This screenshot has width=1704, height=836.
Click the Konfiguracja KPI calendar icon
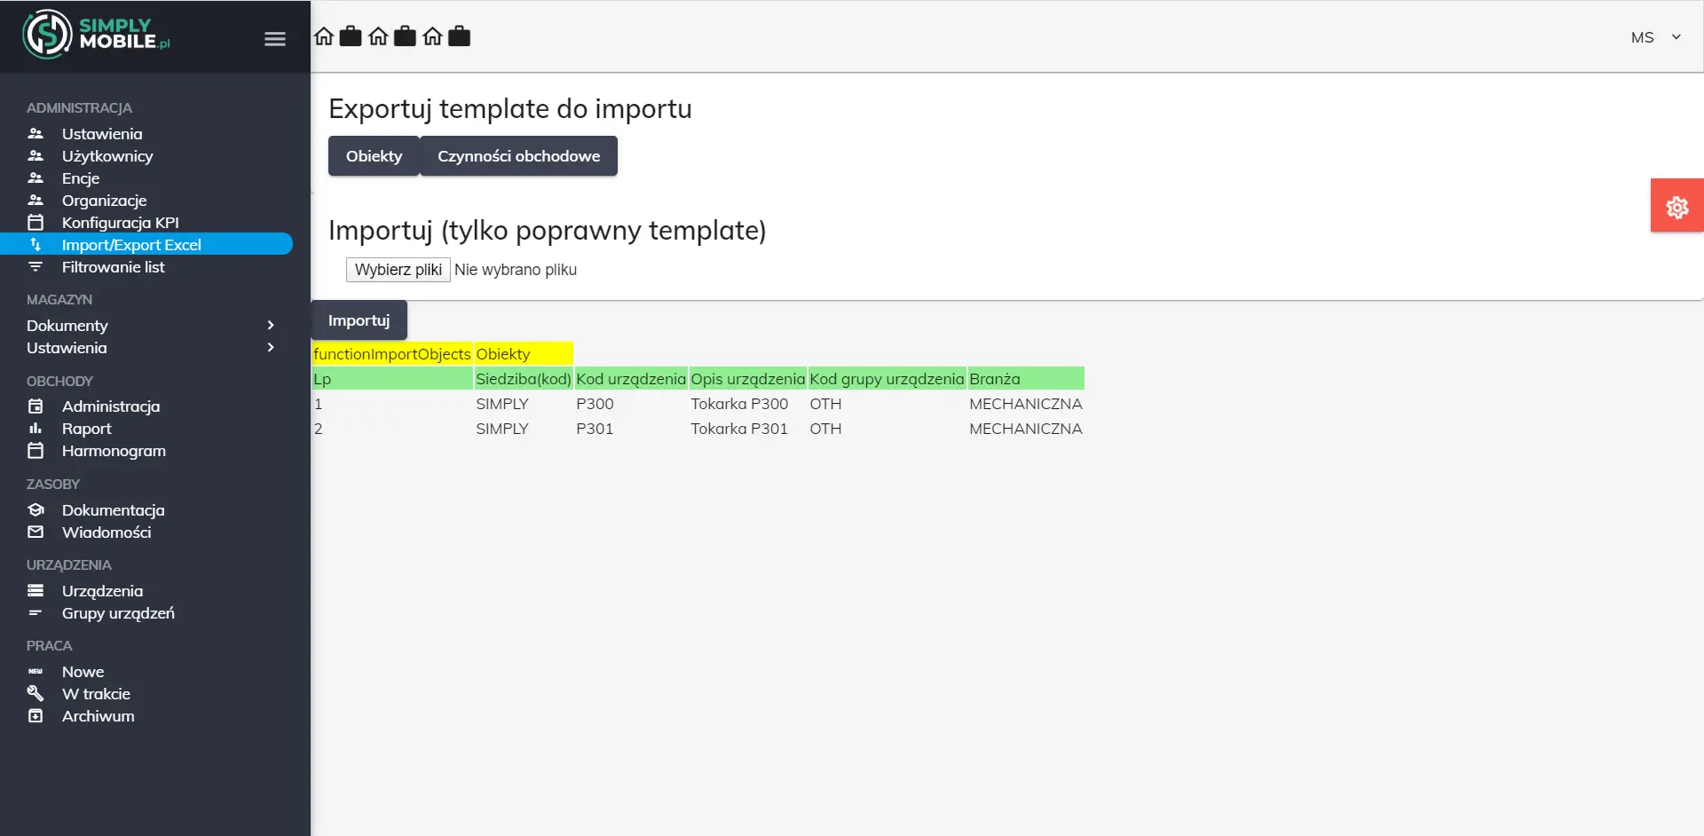click(35, 222)
